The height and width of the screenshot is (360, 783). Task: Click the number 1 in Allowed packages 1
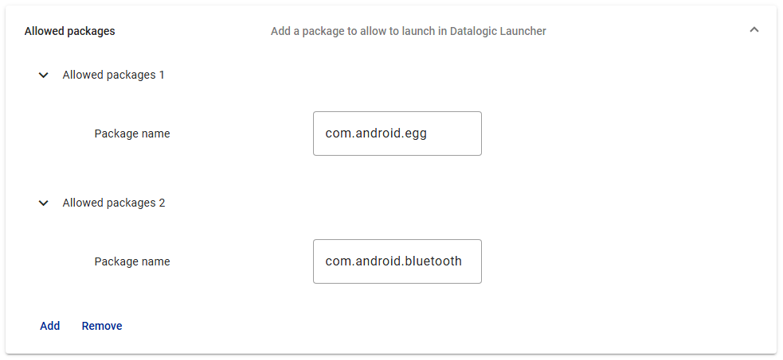(x=161, y=75)
